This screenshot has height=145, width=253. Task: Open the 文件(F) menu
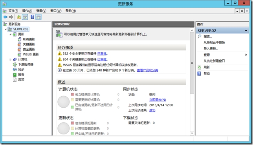pos(13,11)
